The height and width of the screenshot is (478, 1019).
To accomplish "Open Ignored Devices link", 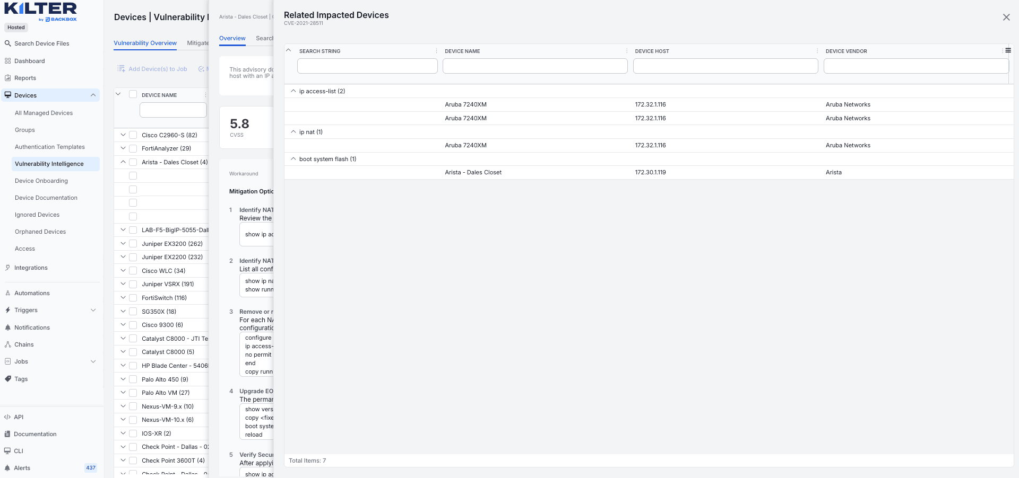I will tap(37, 215).
